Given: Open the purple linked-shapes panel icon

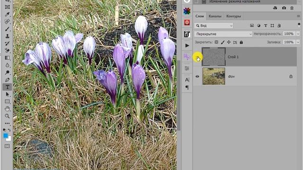Looking at the screenshot, I should tap(187, 57).
